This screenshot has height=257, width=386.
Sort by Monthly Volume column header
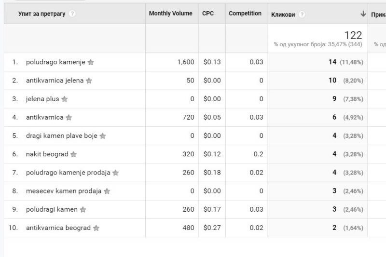point(170,14)
